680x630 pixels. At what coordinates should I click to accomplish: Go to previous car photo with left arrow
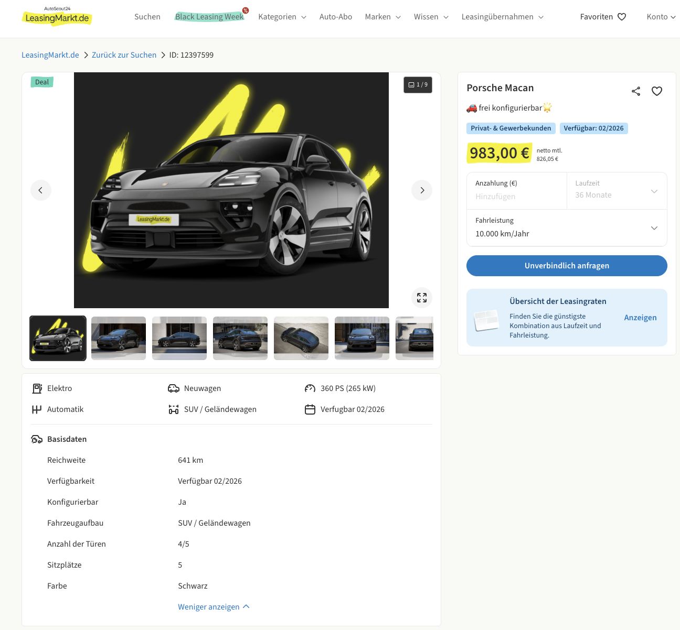coord(41,190)
